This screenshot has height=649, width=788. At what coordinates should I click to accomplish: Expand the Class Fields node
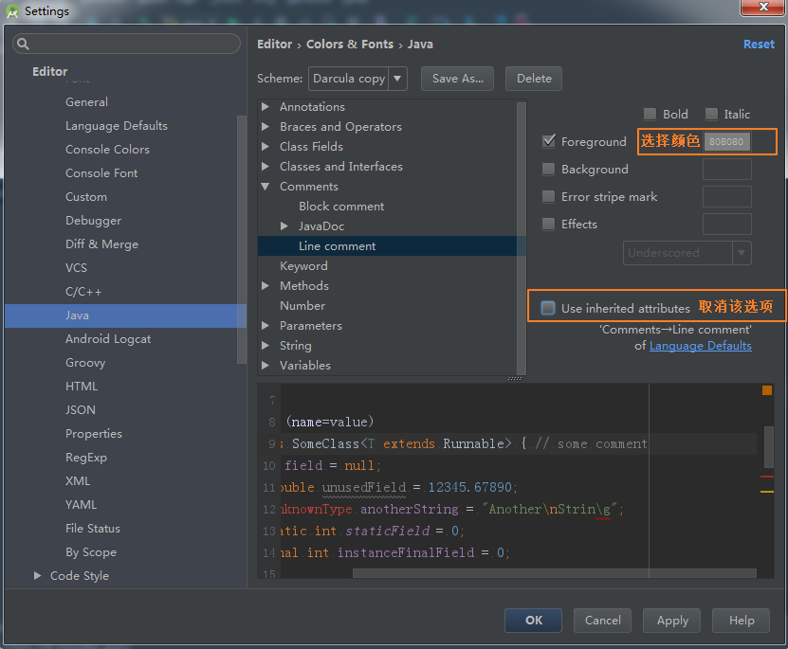tap(266, 146)
